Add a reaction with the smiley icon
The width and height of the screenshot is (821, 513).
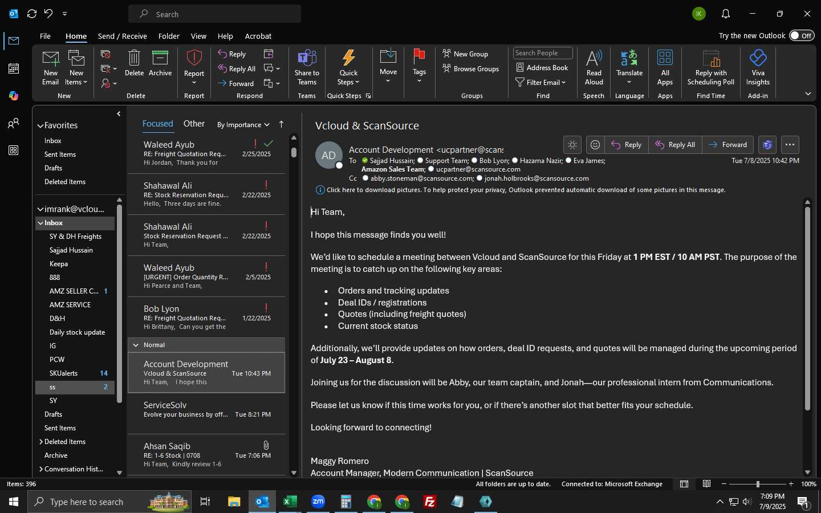click(x=595, y=145)
